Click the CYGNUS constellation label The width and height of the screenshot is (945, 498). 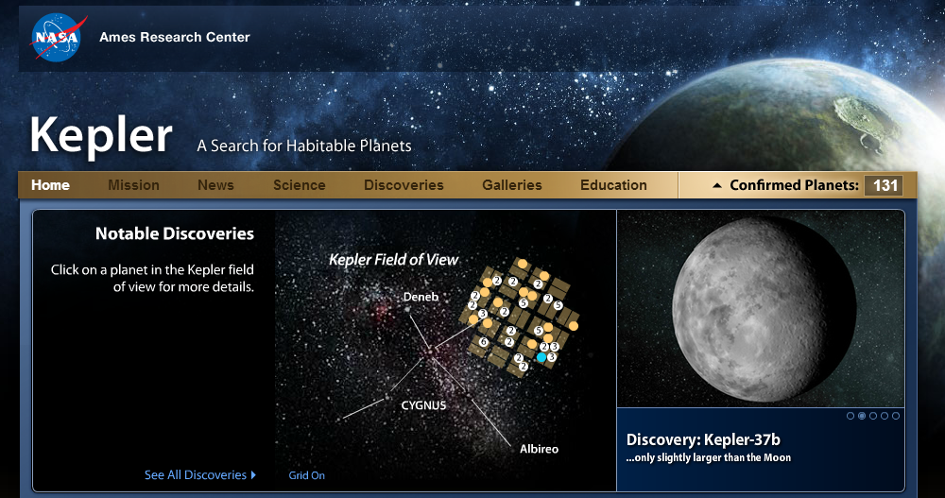tap(423, 405)
